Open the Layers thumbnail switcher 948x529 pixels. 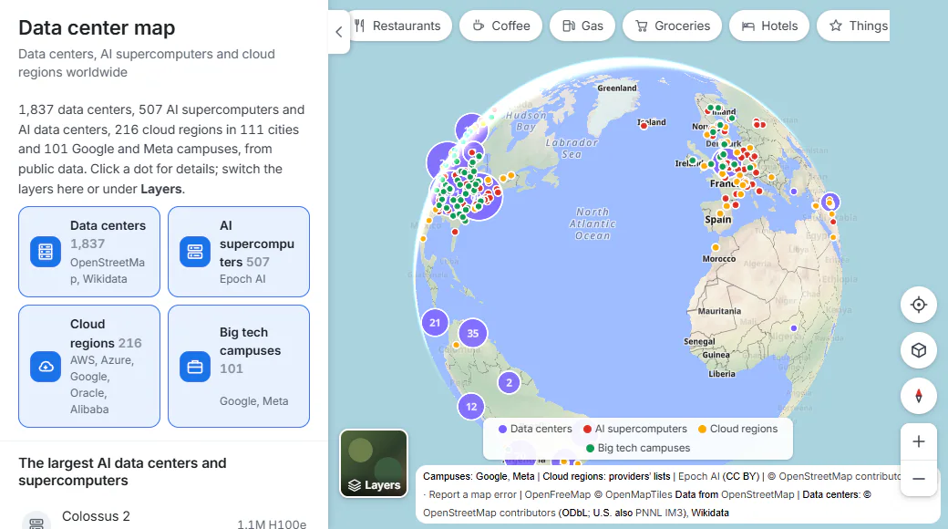click(x=374, y=463)
